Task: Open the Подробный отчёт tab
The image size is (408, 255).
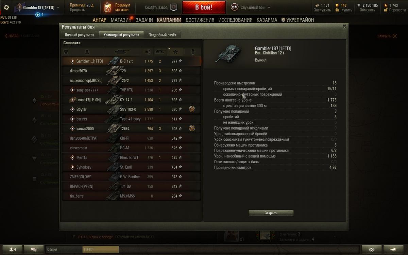Action: click(162, 35)
